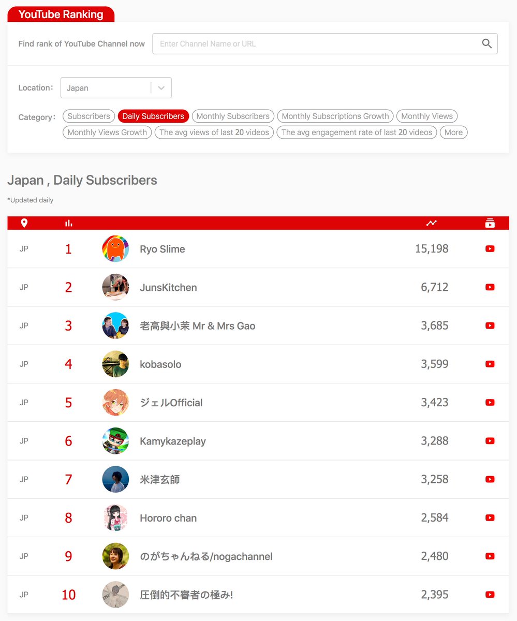This screenshot has height=621, width=517.
Task: Click ジェルOfficial channel avatar
Action: [115, 403]
